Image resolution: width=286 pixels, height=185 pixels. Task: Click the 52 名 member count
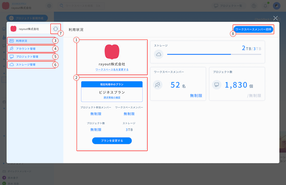(x=178, y=85)
